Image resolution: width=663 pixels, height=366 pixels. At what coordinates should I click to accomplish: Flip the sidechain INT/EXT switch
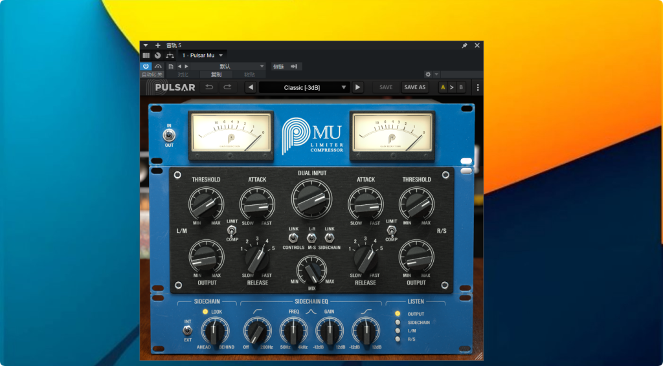187,330
